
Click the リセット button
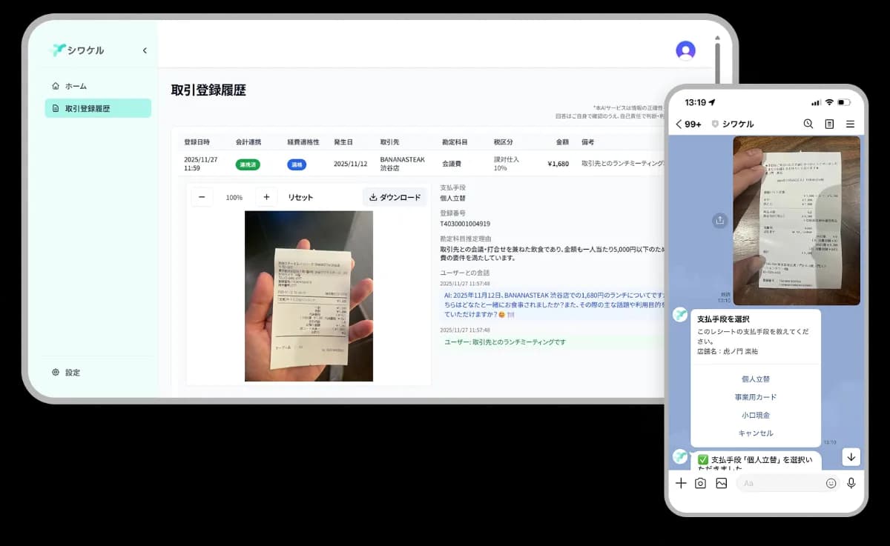tap(300, 197)
